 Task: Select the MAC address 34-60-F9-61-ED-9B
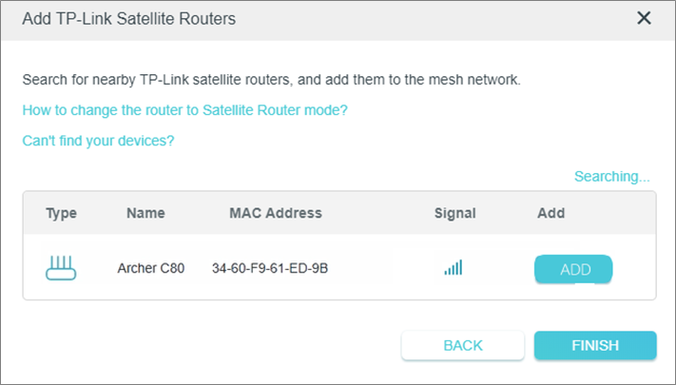270,268
